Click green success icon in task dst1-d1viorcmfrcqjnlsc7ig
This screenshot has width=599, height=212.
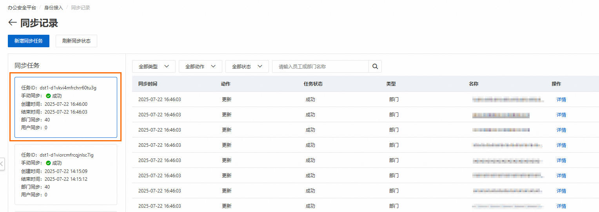coord(48,163)
